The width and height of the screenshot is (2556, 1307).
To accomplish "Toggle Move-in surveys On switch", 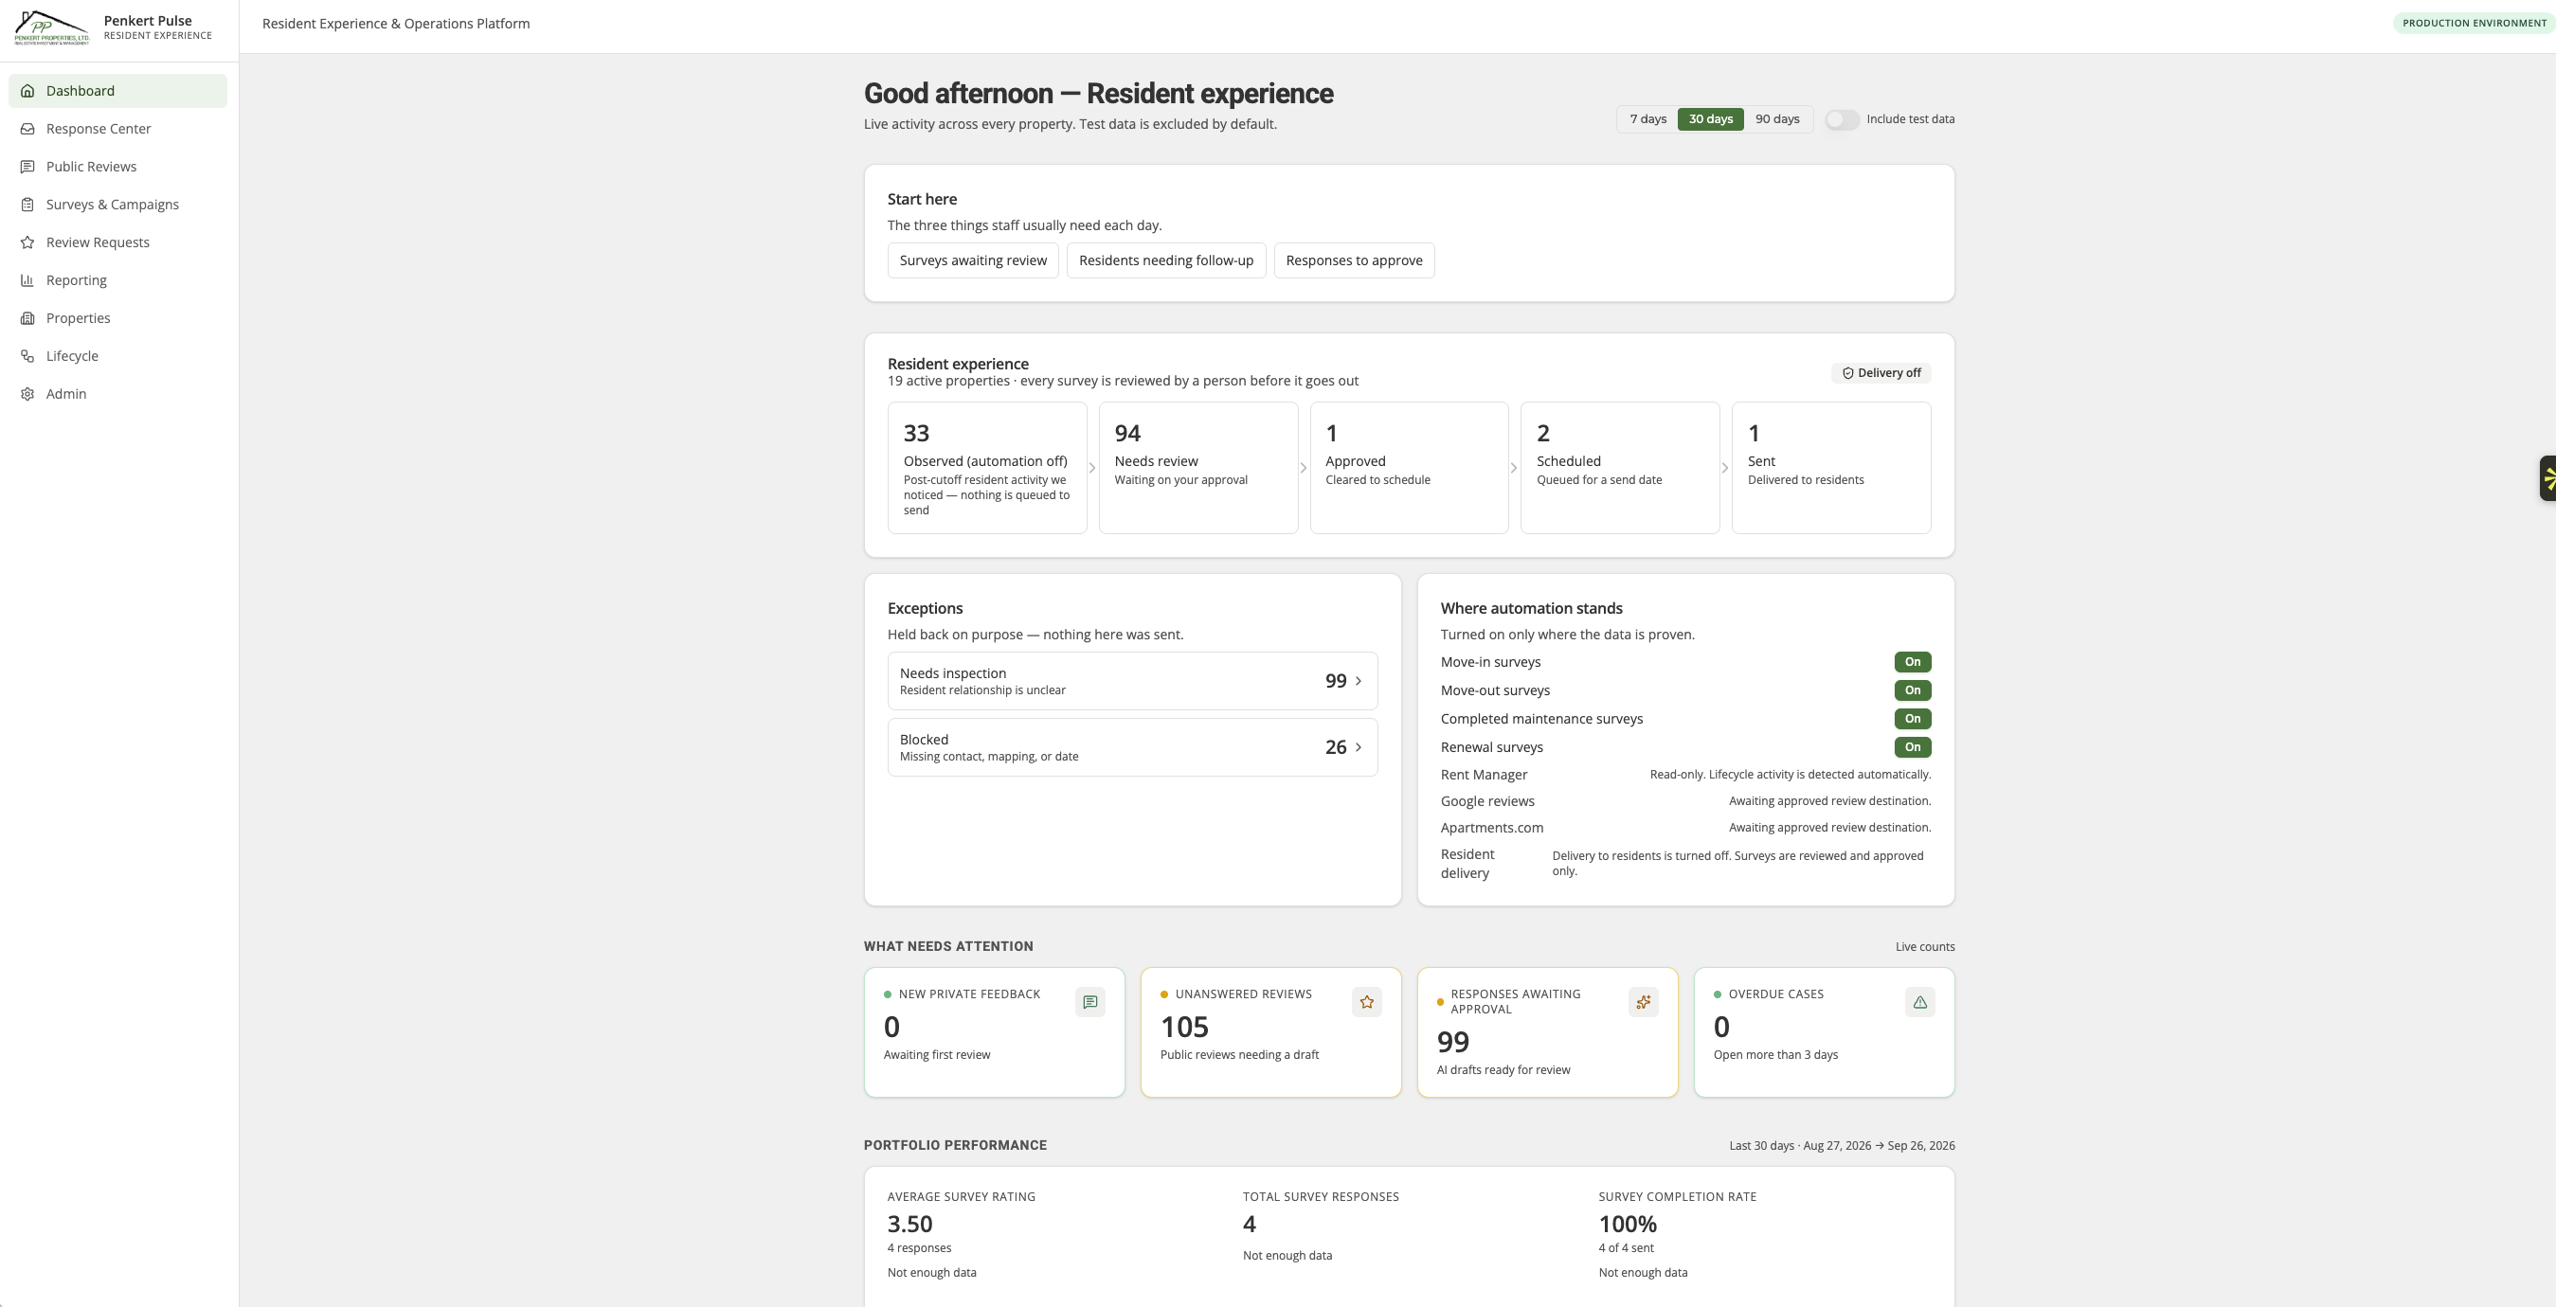I will [1912, 661].
